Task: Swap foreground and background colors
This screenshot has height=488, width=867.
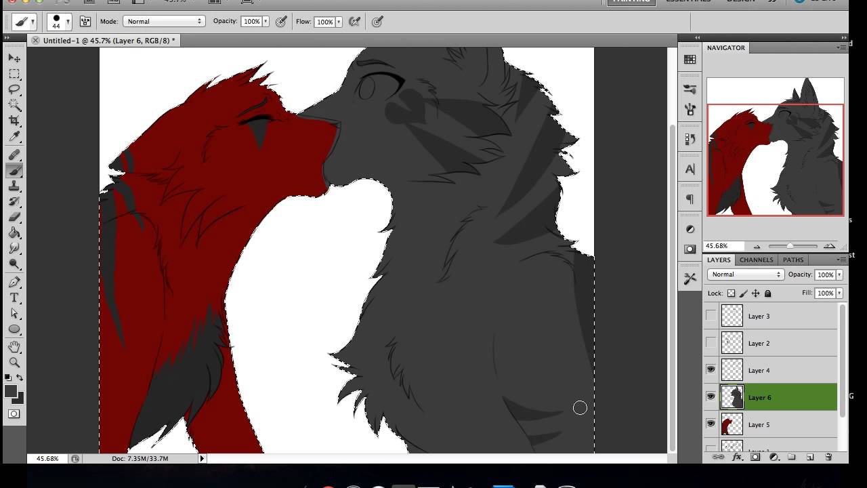Action: click(20, 378)
